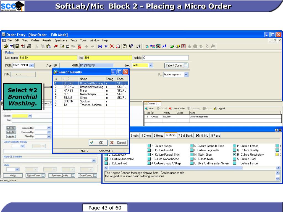
Task: Select the Bronchial Washing row
Action: pos(91,87)
